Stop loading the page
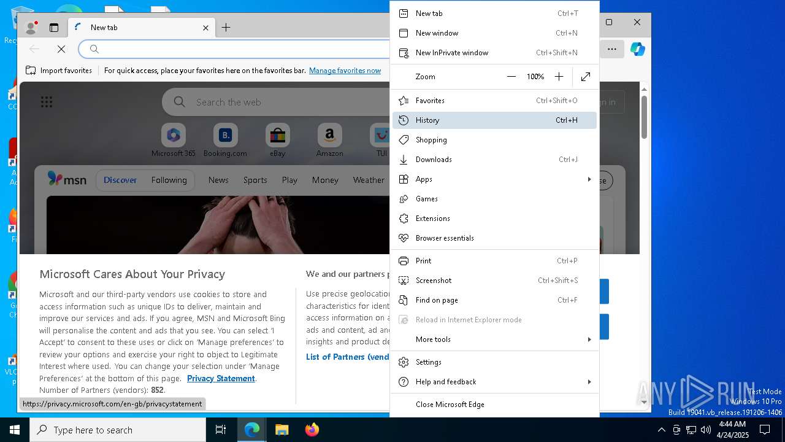This screenshot has height=442, width=785. (x=61, y=49)
